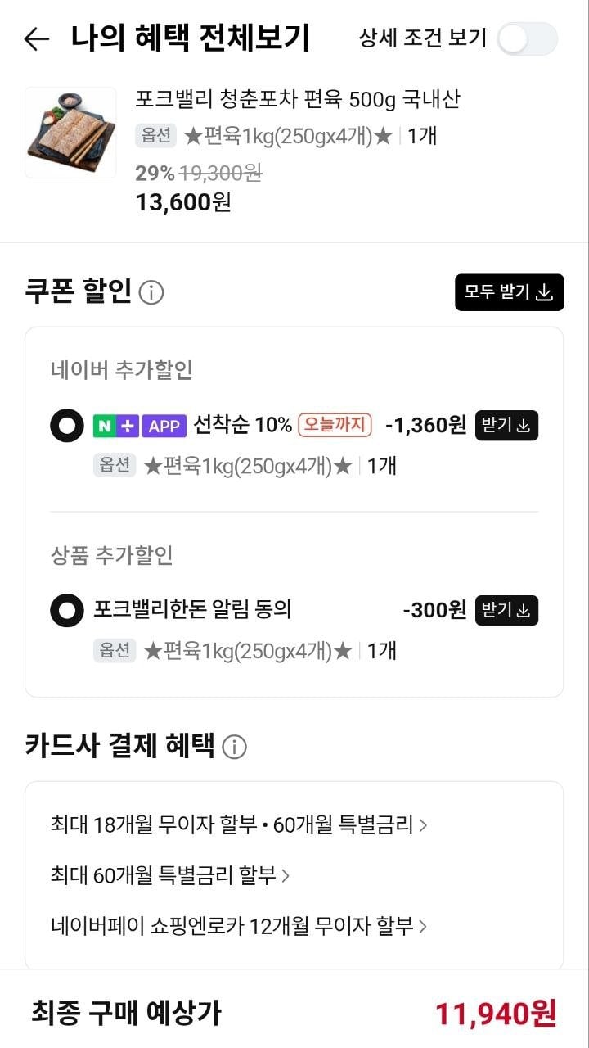Tap the 오늘까지 deadline tag

point(335,426)
